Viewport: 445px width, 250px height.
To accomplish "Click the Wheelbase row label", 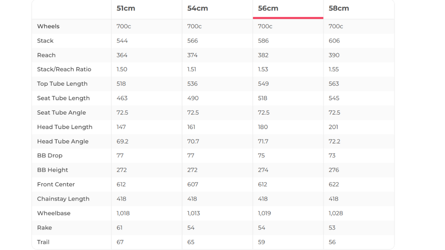I will pyautogui.click(x=54, y=213).
